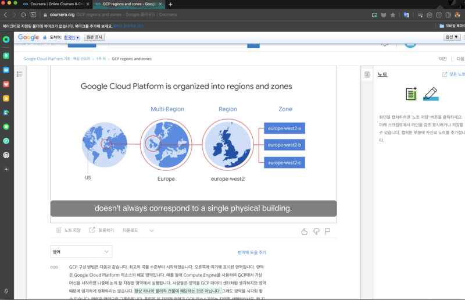
Task: Go forward with the browser forward arrow
Action: click(x=14, y=15)
